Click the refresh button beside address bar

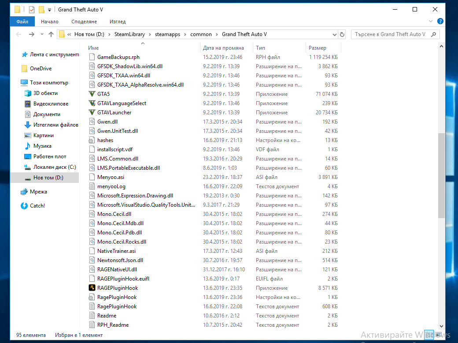click(342, 34)
